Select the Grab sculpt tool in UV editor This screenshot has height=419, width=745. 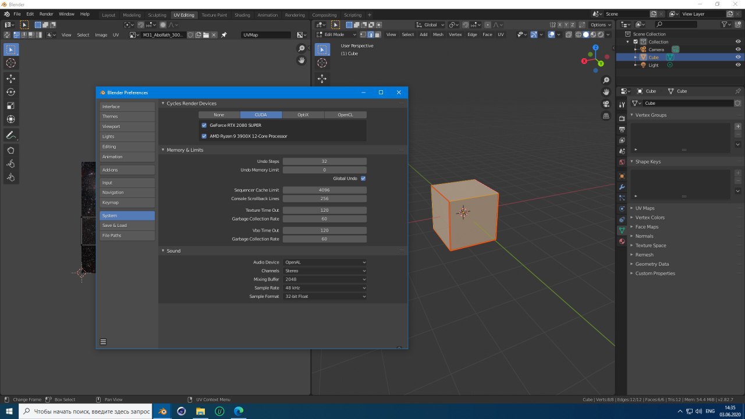point(11,150)
